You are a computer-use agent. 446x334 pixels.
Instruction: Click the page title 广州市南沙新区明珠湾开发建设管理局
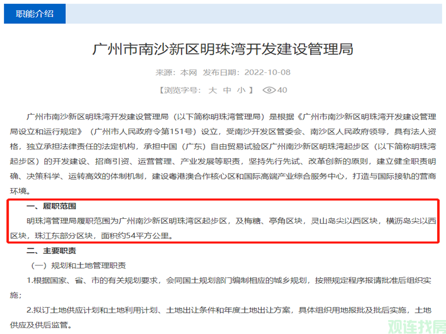(222, 50)
